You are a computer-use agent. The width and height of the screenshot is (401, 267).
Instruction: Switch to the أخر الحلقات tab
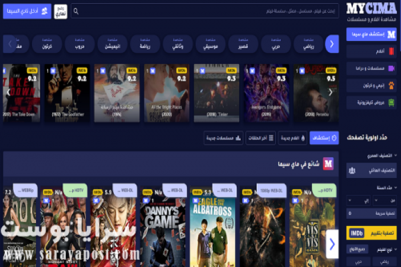click(x=260, y=138)
